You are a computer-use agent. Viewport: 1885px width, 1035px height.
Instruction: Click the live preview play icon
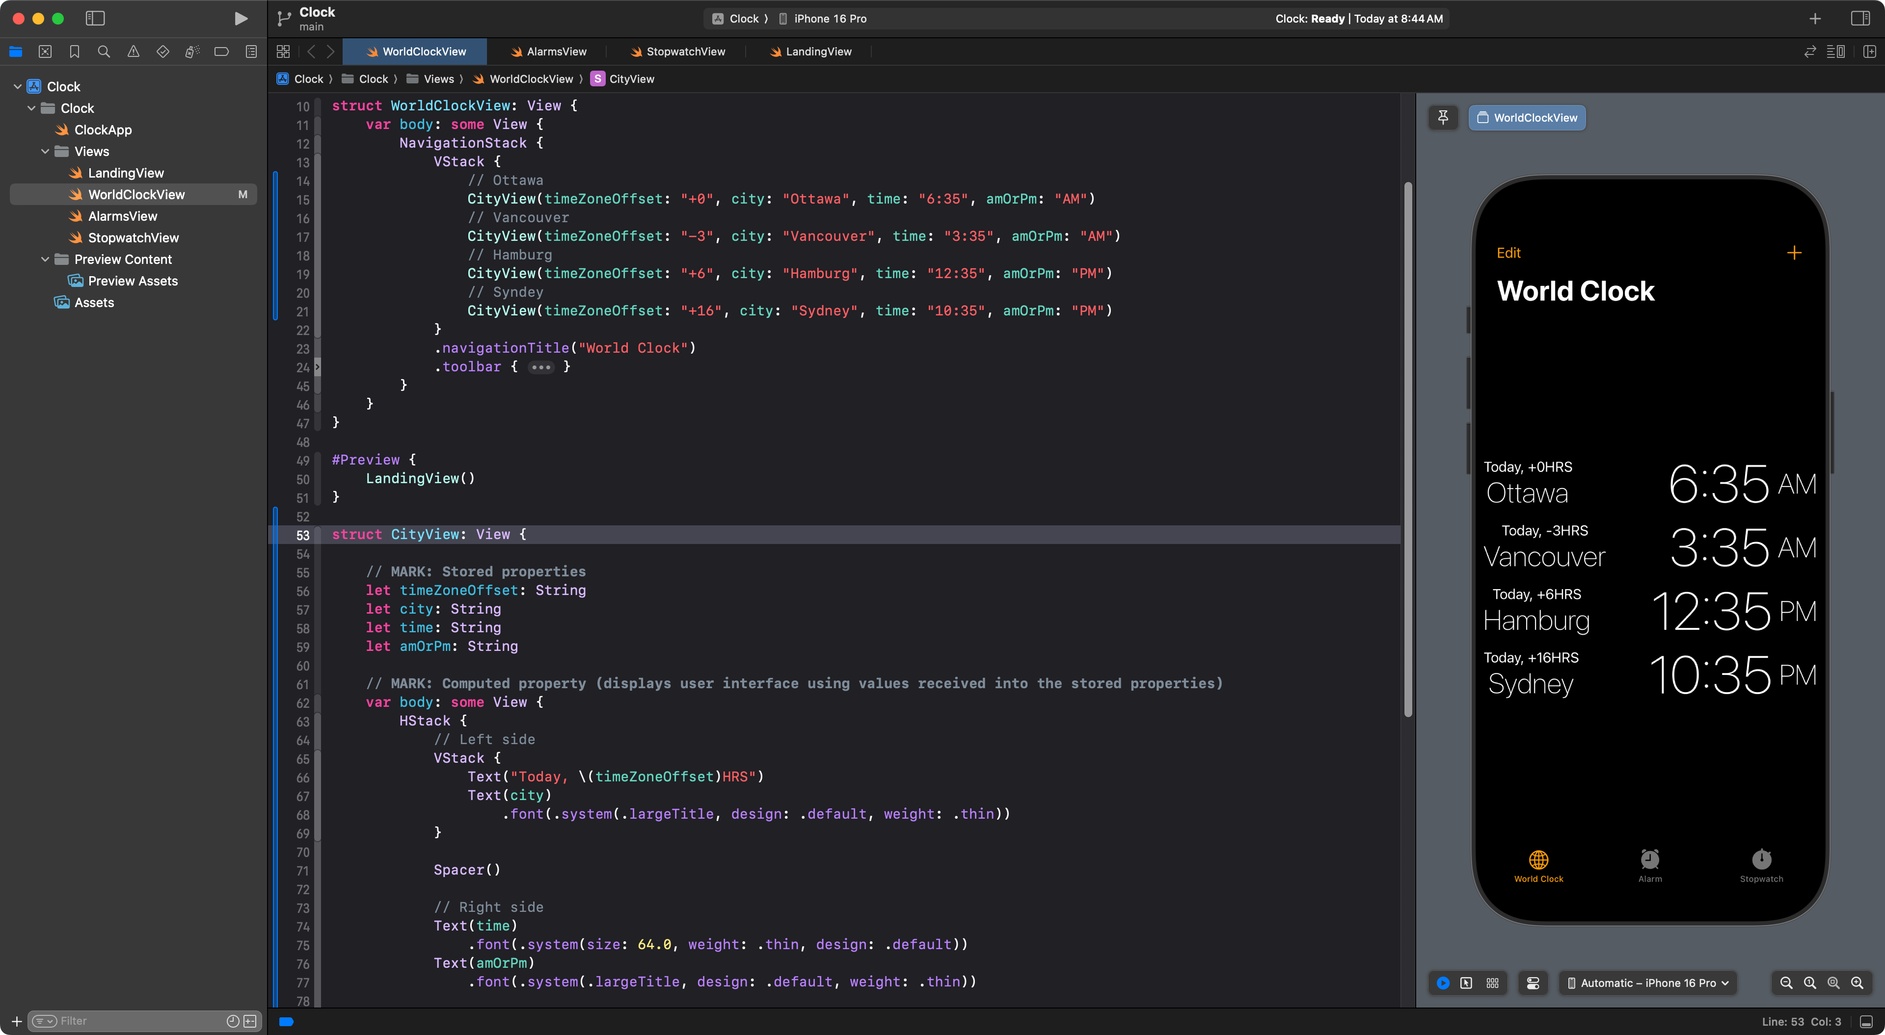coord(1442,983)
